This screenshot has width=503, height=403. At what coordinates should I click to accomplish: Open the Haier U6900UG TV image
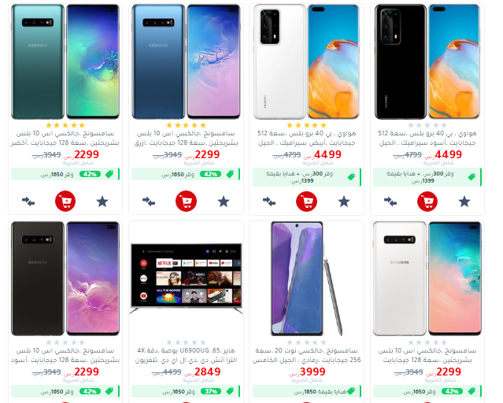click(x=186, y=279)
